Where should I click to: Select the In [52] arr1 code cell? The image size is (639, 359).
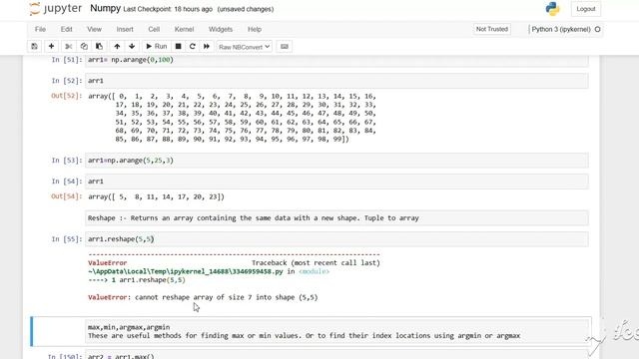[x=336, y=81]
